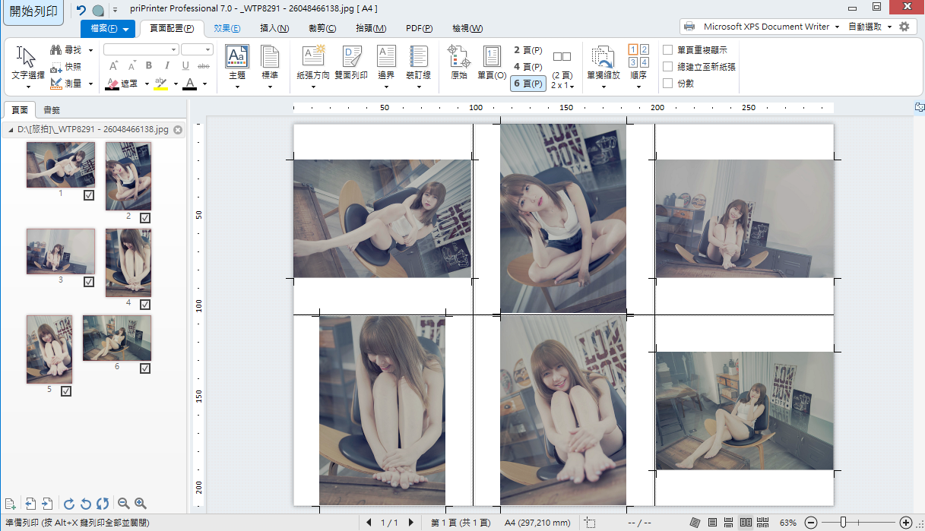Uncheck page 4 thumbnail checkbox
Screen dimensions: 925x531
(x=145, y=305)
